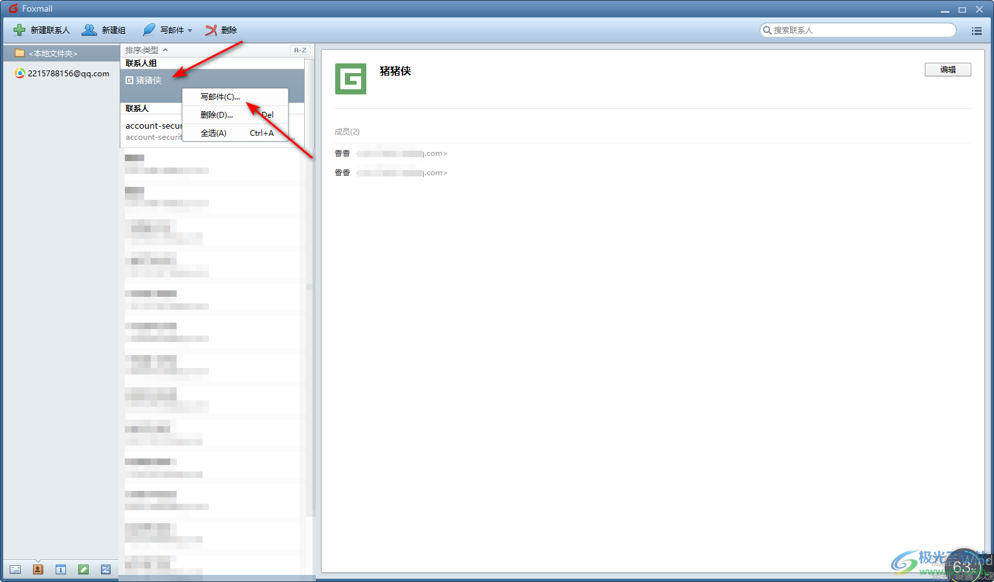Switch to the calendar view icon

tap(60, 570)
